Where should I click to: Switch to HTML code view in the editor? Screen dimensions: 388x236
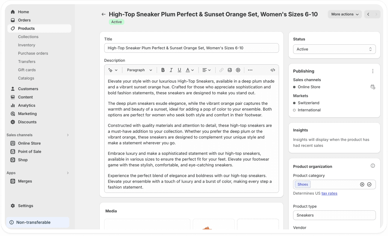tap(273, 70)
